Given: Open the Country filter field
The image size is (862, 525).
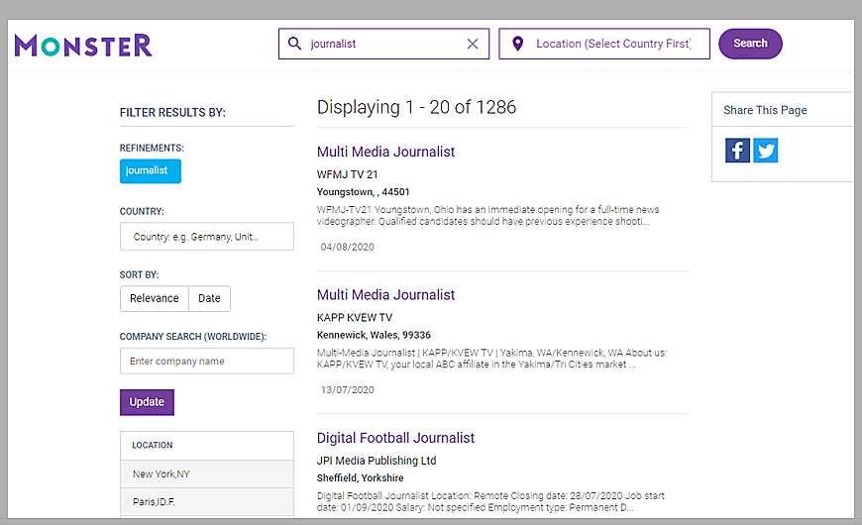Looking at the screenshot, I should tap(206, 237).
